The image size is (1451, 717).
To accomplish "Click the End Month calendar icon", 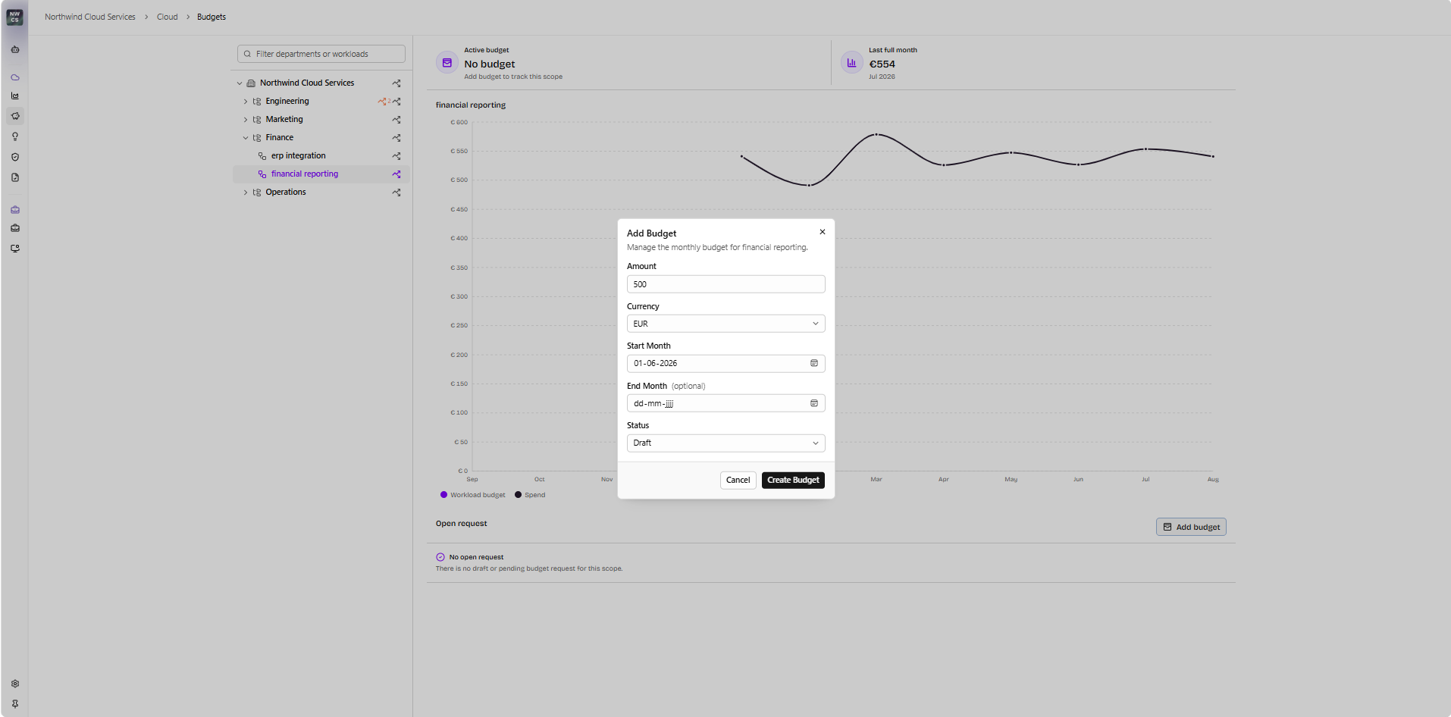I will pos(814,403).
